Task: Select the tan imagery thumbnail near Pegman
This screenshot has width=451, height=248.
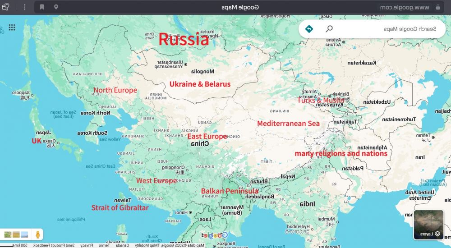Action: 16,234
